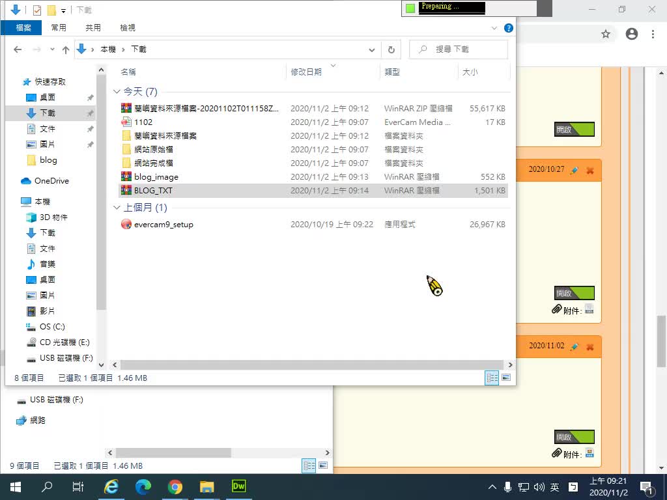The image size is (667, 500).
Task: Launch Microsoft Edge from the taskbar
Action: tap(143, 487)
